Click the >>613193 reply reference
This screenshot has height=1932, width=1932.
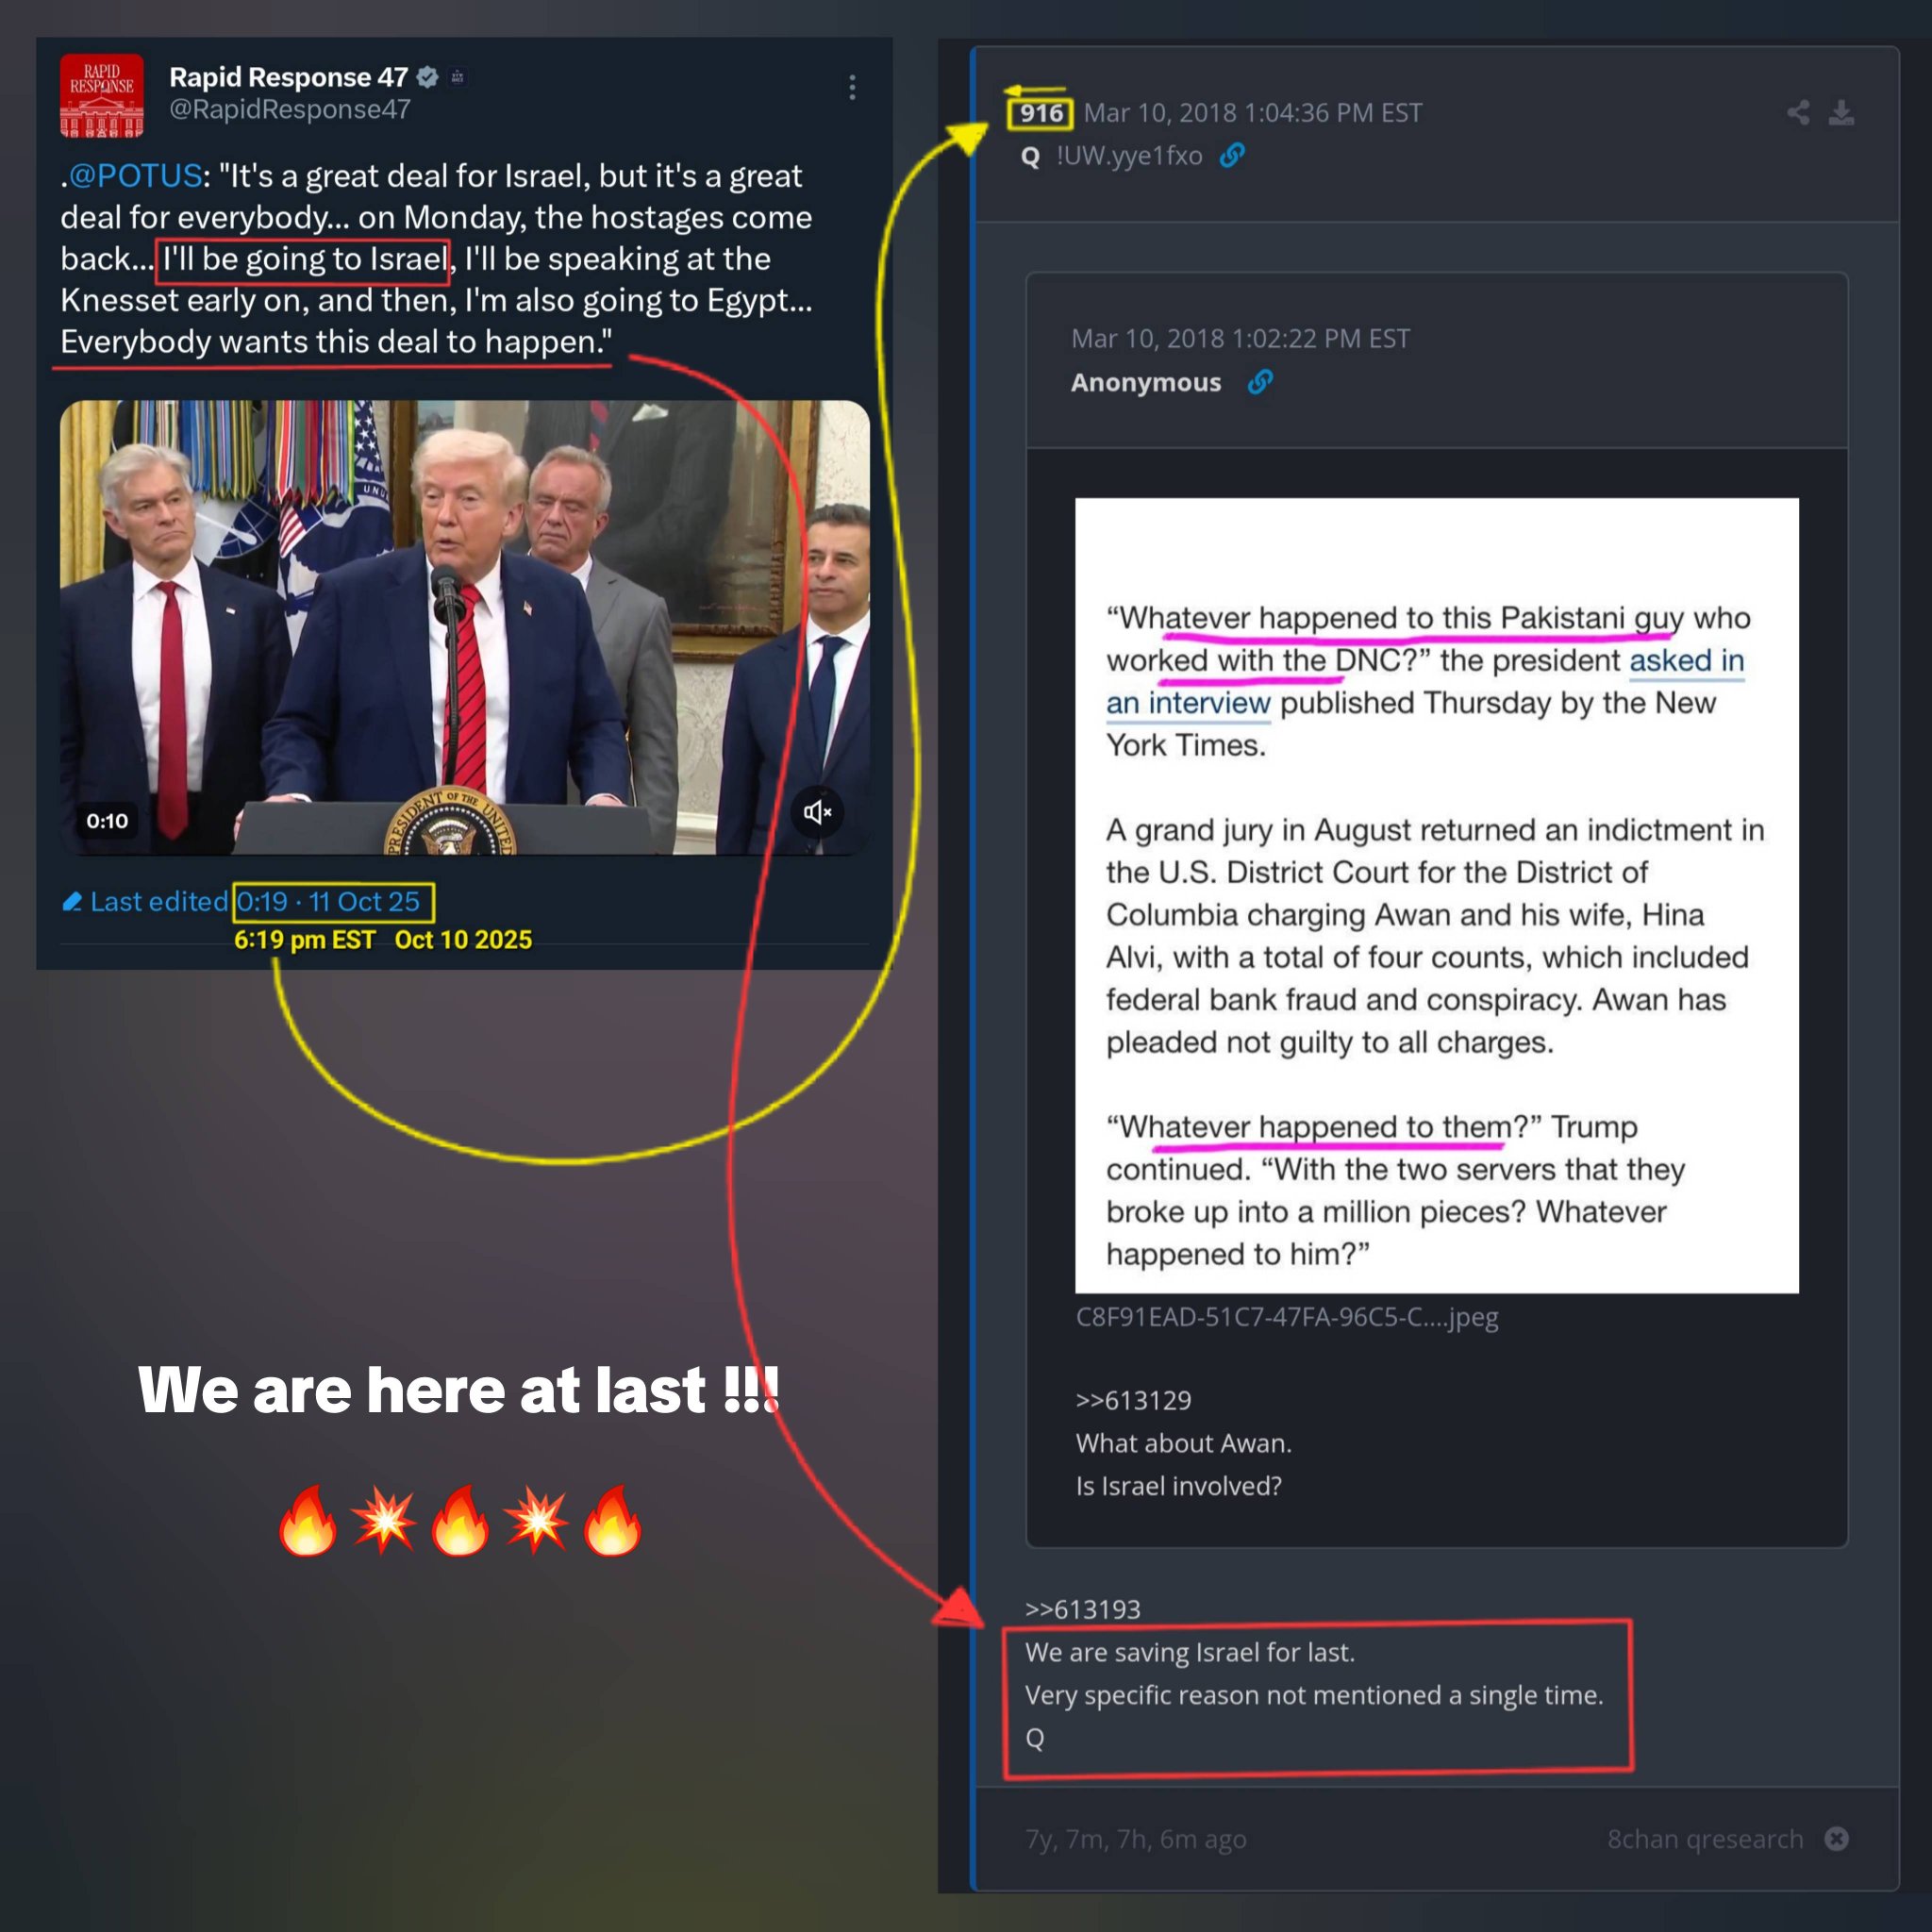(x=1083, y=1609)
